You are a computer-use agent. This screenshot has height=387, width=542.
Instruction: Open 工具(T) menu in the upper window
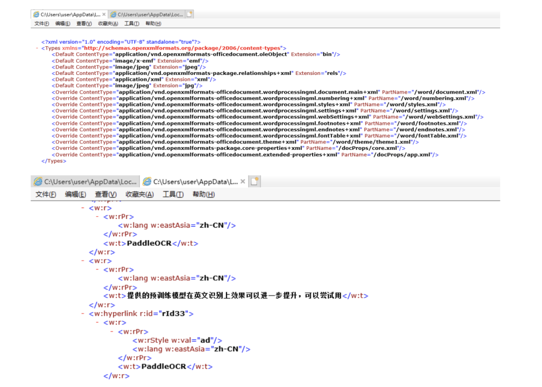tap(131, 24)
